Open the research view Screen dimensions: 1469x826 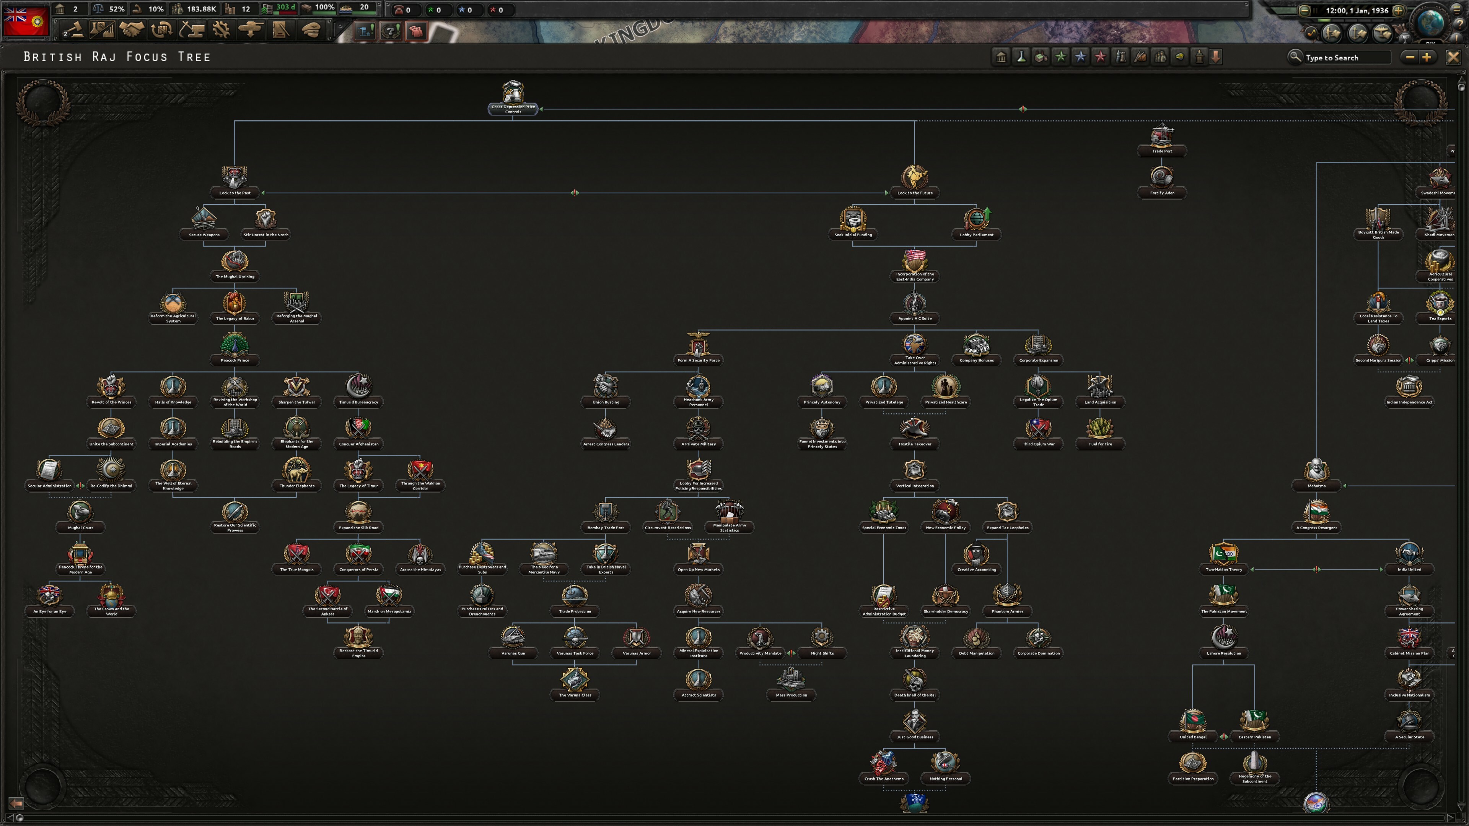click(x=102, y=30)
